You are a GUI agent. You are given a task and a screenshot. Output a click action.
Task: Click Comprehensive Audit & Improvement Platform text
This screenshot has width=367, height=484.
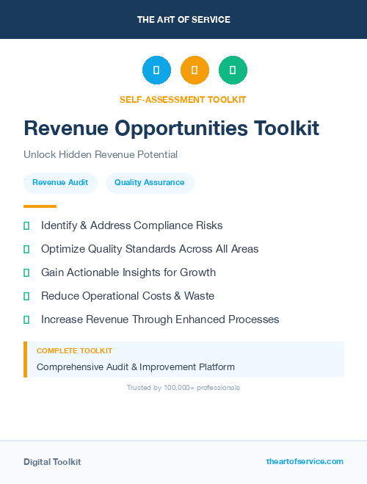point(136,367)
